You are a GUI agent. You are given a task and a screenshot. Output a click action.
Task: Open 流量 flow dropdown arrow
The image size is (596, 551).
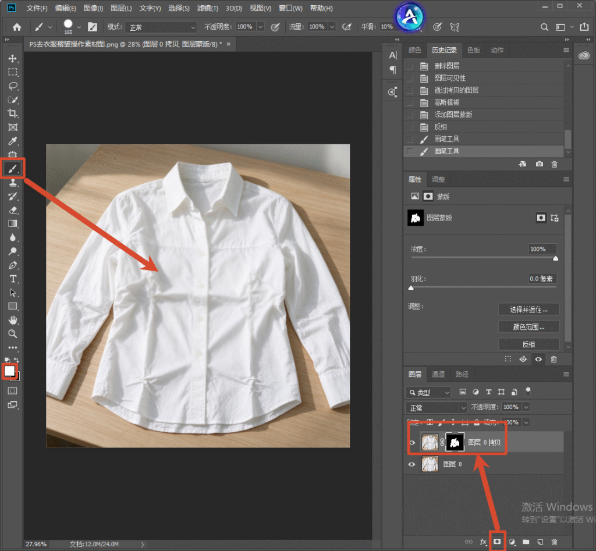pyautogui.click(x=332, y=27)
